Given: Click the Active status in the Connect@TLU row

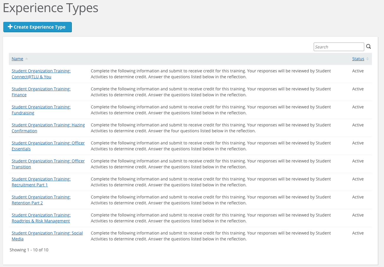Looking at the screenshot, I should 358,71.
